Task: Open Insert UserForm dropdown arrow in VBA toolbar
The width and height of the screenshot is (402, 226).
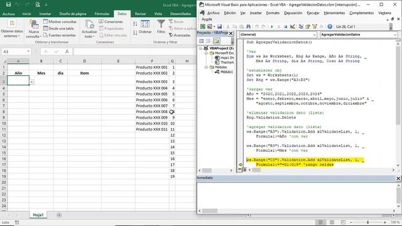Action: click(214, 26)
